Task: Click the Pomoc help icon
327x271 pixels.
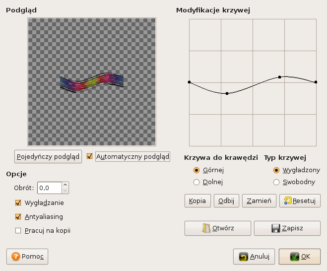Action: (16, 257)
